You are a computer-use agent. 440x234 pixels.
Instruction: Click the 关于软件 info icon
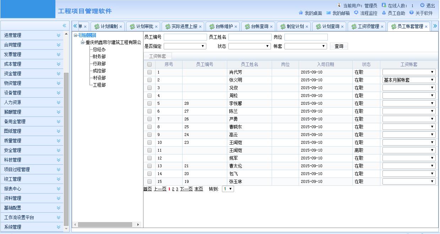point(412,13)
